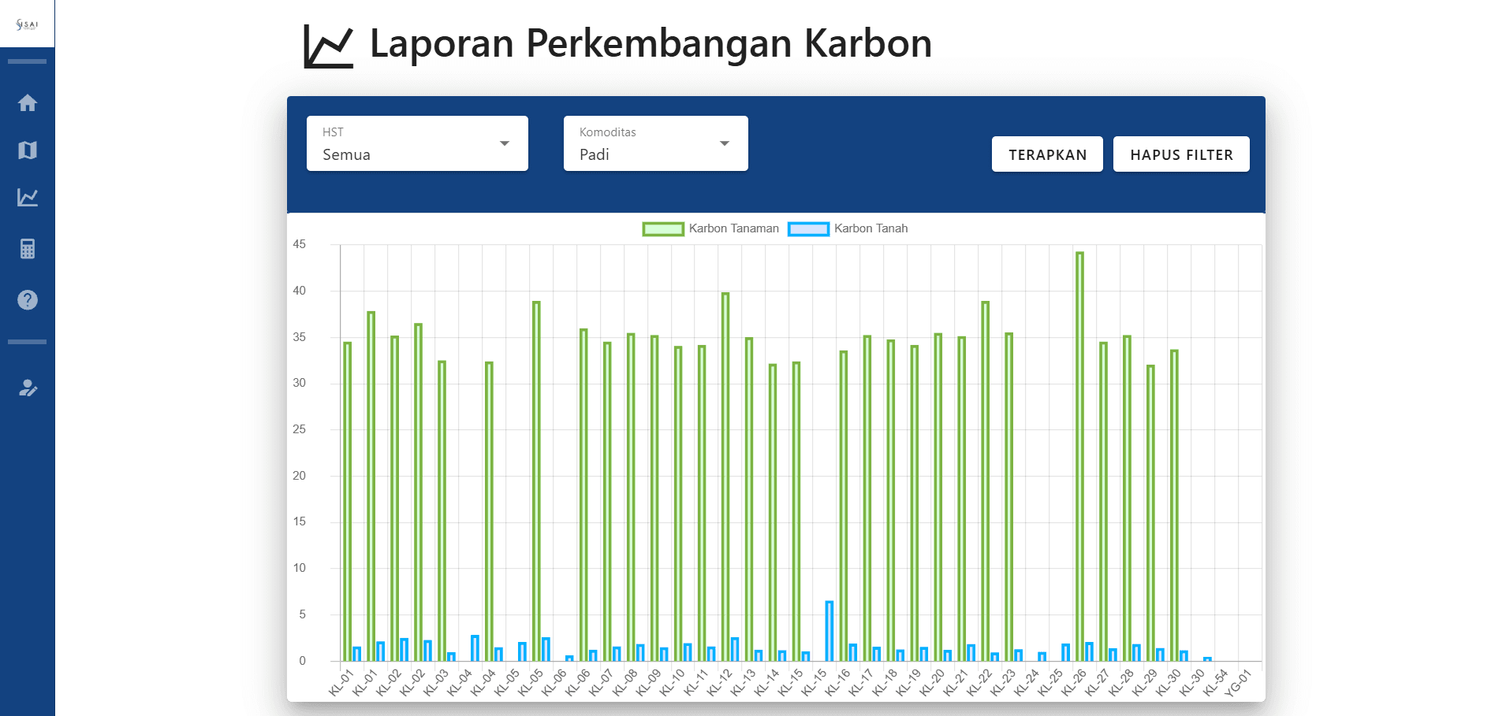This screenshot has height=716, width=1495.
Task: Open the user edit profile icon
Action: [x=28, y=388]
